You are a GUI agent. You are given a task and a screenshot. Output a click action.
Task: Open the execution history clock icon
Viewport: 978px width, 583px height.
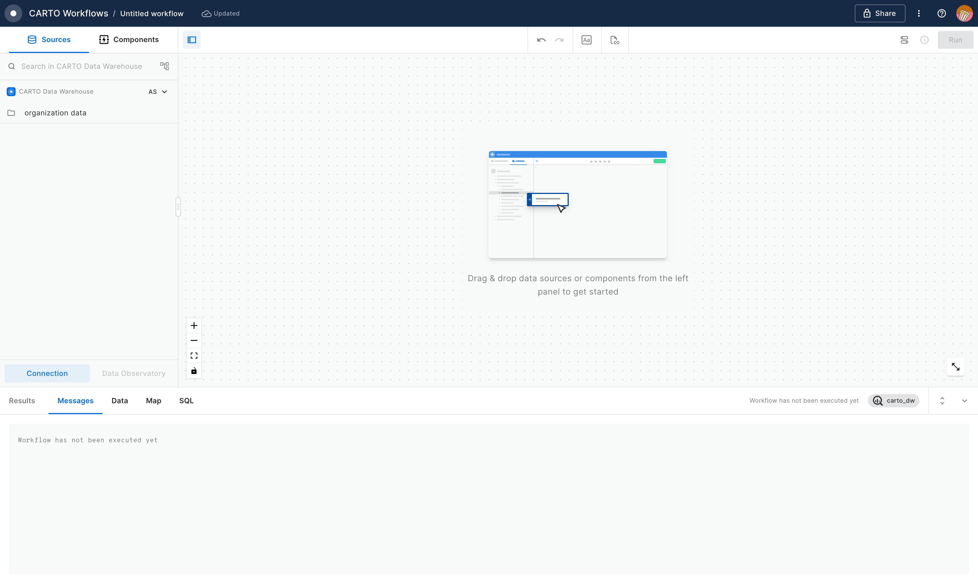(x=924, y=40)
